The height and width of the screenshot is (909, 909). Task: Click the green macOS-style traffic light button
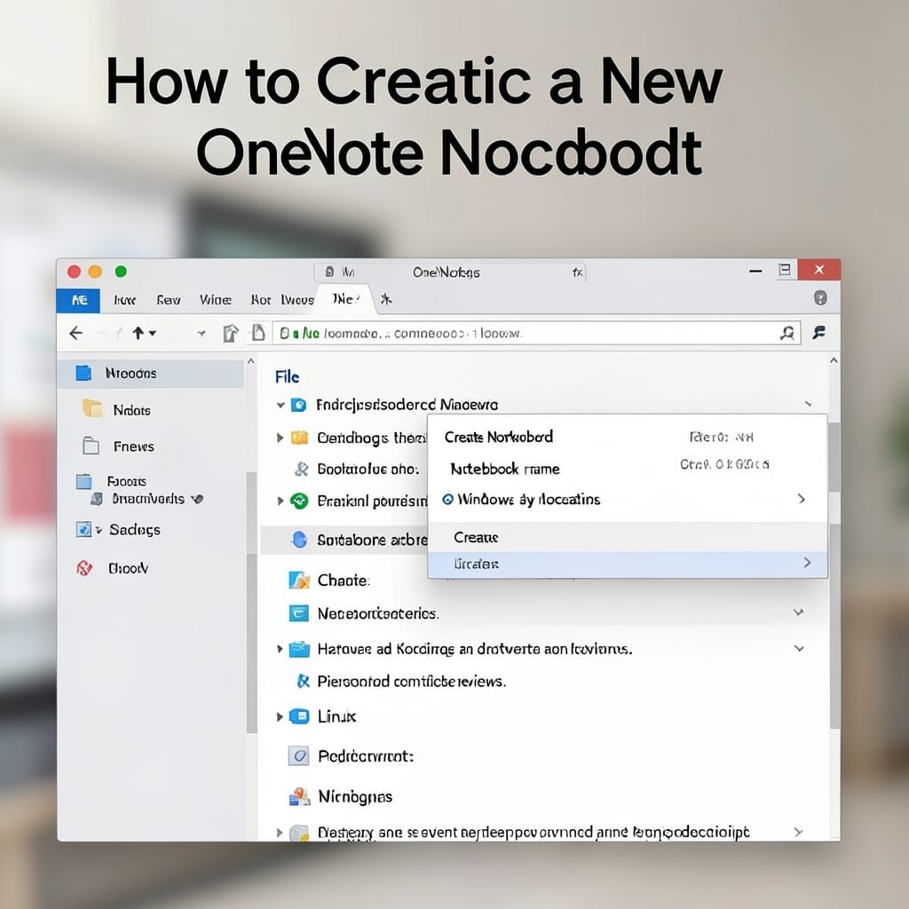121,272
